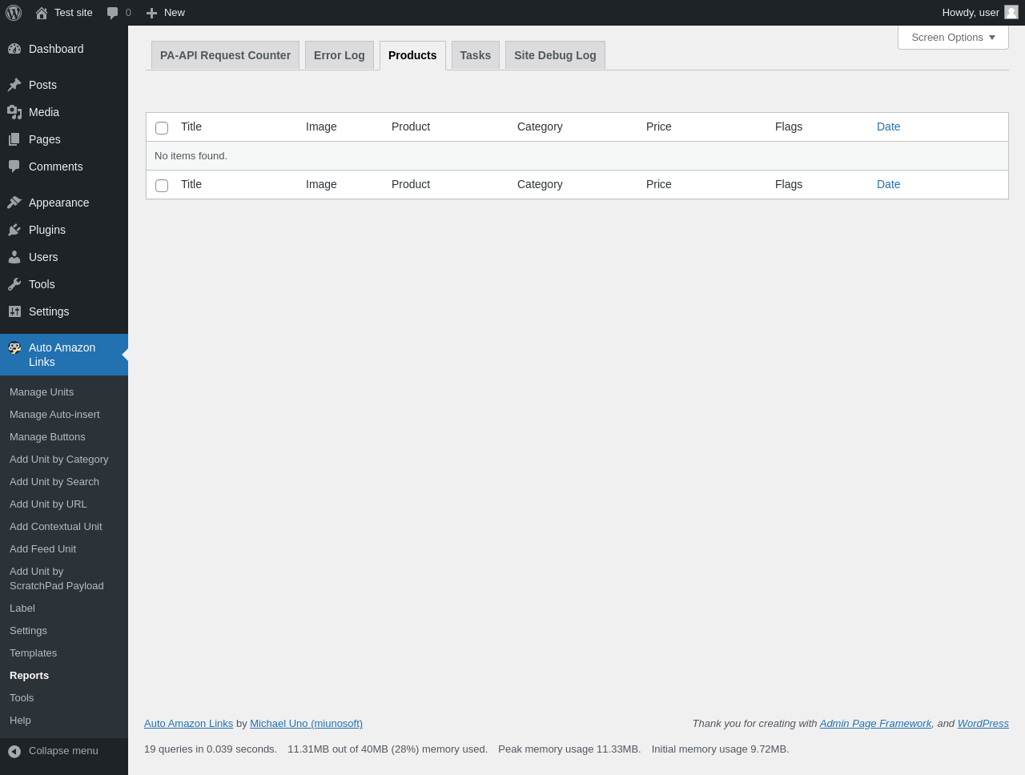Click the Users person icon

point(14,257)
